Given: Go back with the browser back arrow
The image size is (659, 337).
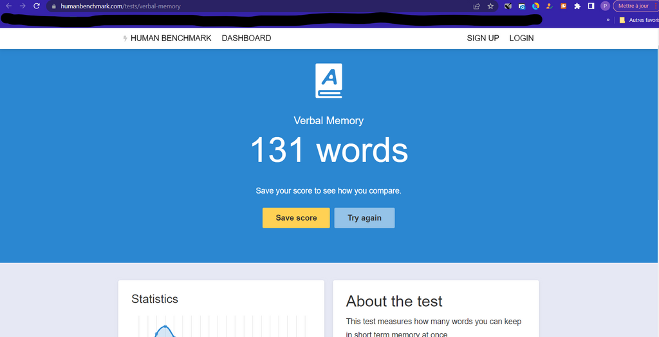Looking at the screenshot, I should click(x=9, y=6).
